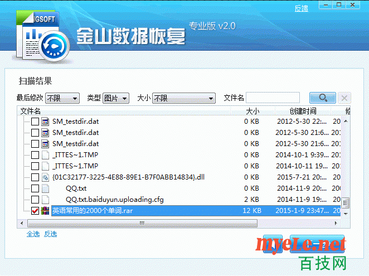The height and width of the screenshot is (276, 369).
Task: Clear the filename filter with the X button
Action: pos(344,98)
